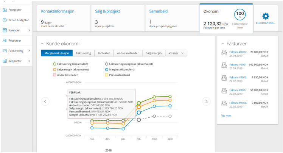The height and width of the screenshot is (153, 283).
Task: Open the Rapporter chart icon
Action: point(5,61)
